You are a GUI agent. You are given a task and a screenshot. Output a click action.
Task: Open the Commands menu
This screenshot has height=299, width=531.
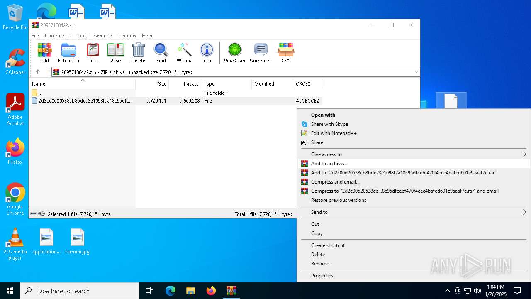coord(58,36)
